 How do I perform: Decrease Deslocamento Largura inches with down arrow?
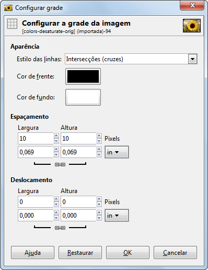click(x=56, y=218)
